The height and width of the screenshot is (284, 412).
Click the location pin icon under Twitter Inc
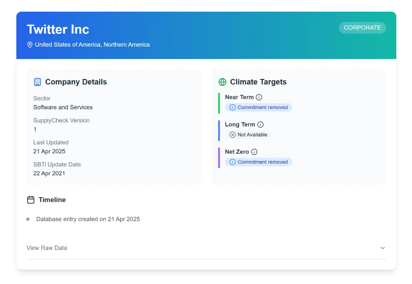(30, 45)
